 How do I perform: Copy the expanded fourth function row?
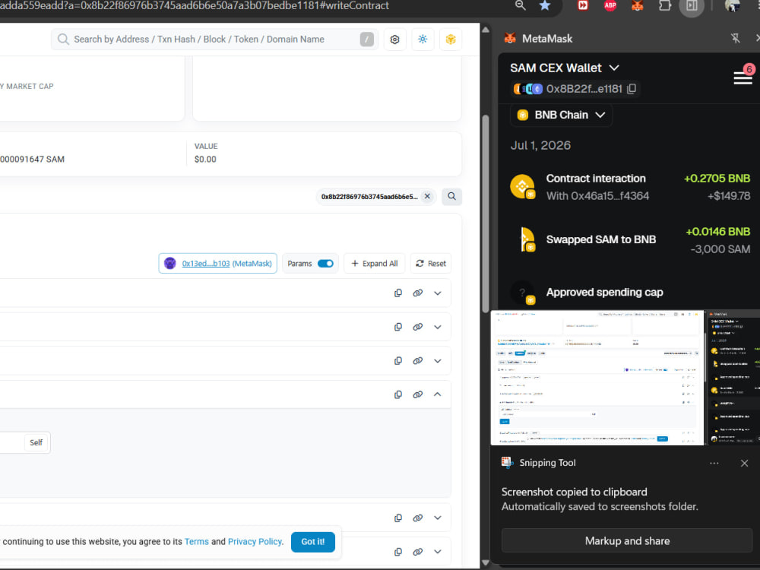(x=398, y=394)
